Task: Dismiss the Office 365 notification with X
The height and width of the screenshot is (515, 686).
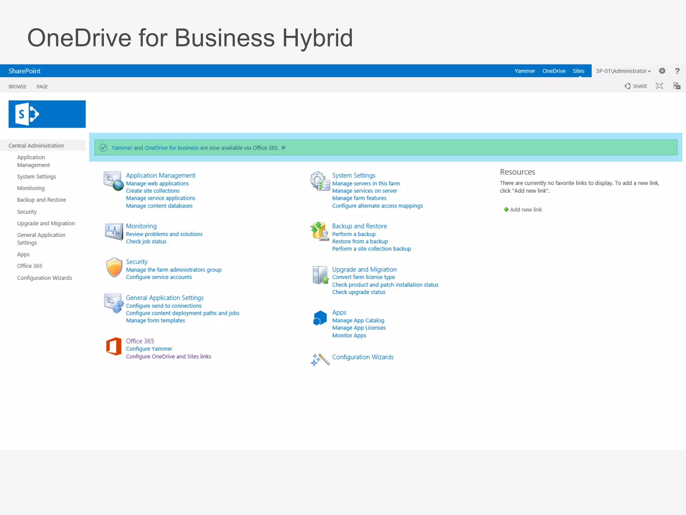Action: 283,148
